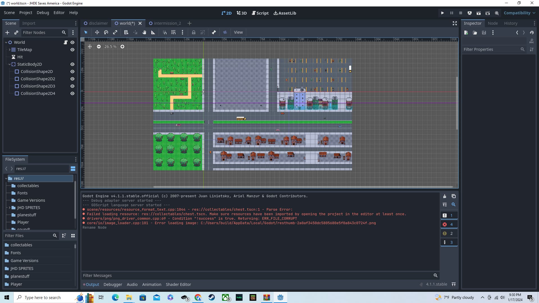Viewport: 539px width, 303px height.
Task: Toggle Smart Snap in the toolbar
Action: [165, 32]
